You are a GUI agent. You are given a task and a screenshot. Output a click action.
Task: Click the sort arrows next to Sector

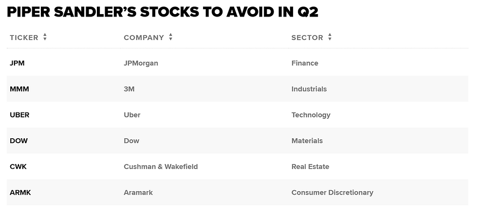click(330, 37)
